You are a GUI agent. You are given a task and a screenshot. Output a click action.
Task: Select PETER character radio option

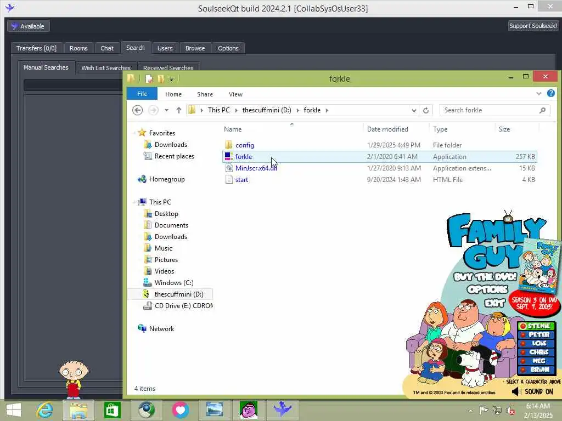pyautogui.click(x=536, y=334)
